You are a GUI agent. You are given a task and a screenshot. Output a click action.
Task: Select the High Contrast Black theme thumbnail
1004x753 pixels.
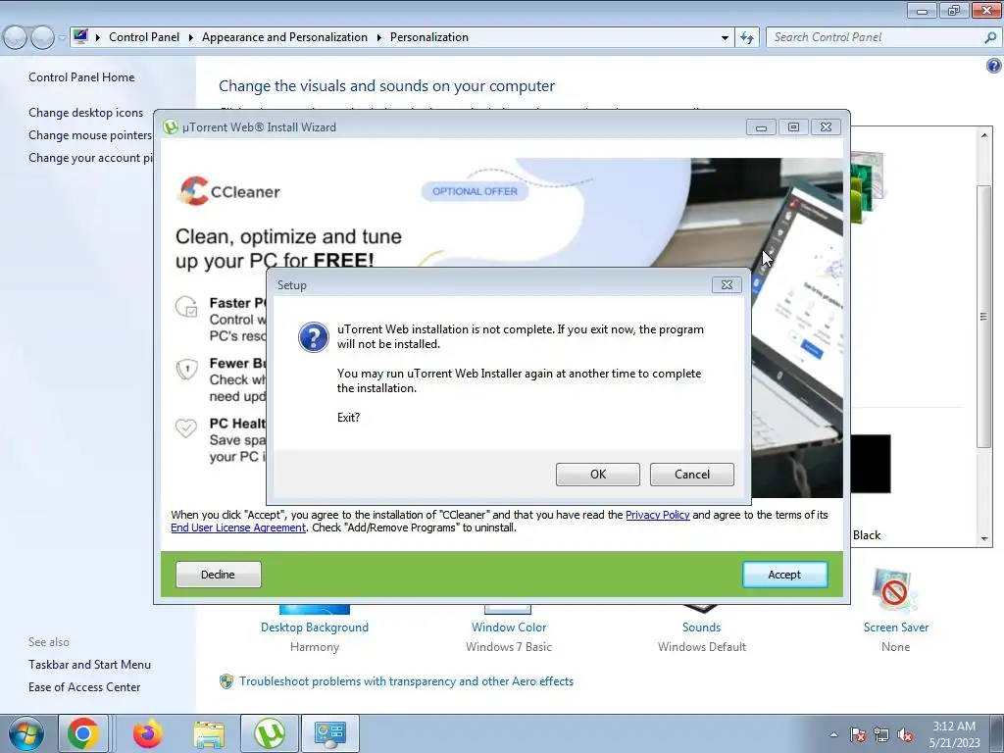tap(871, 464)
